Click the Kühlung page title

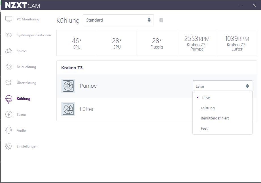pyautogui.click(x=68, y=20)
